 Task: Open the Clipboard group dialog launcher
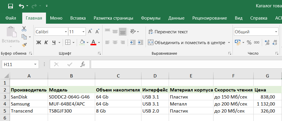[x=30, y=53]
